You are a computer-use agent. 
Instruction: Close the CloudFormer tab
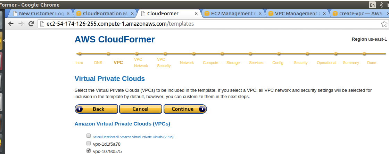tap(196, 14)
